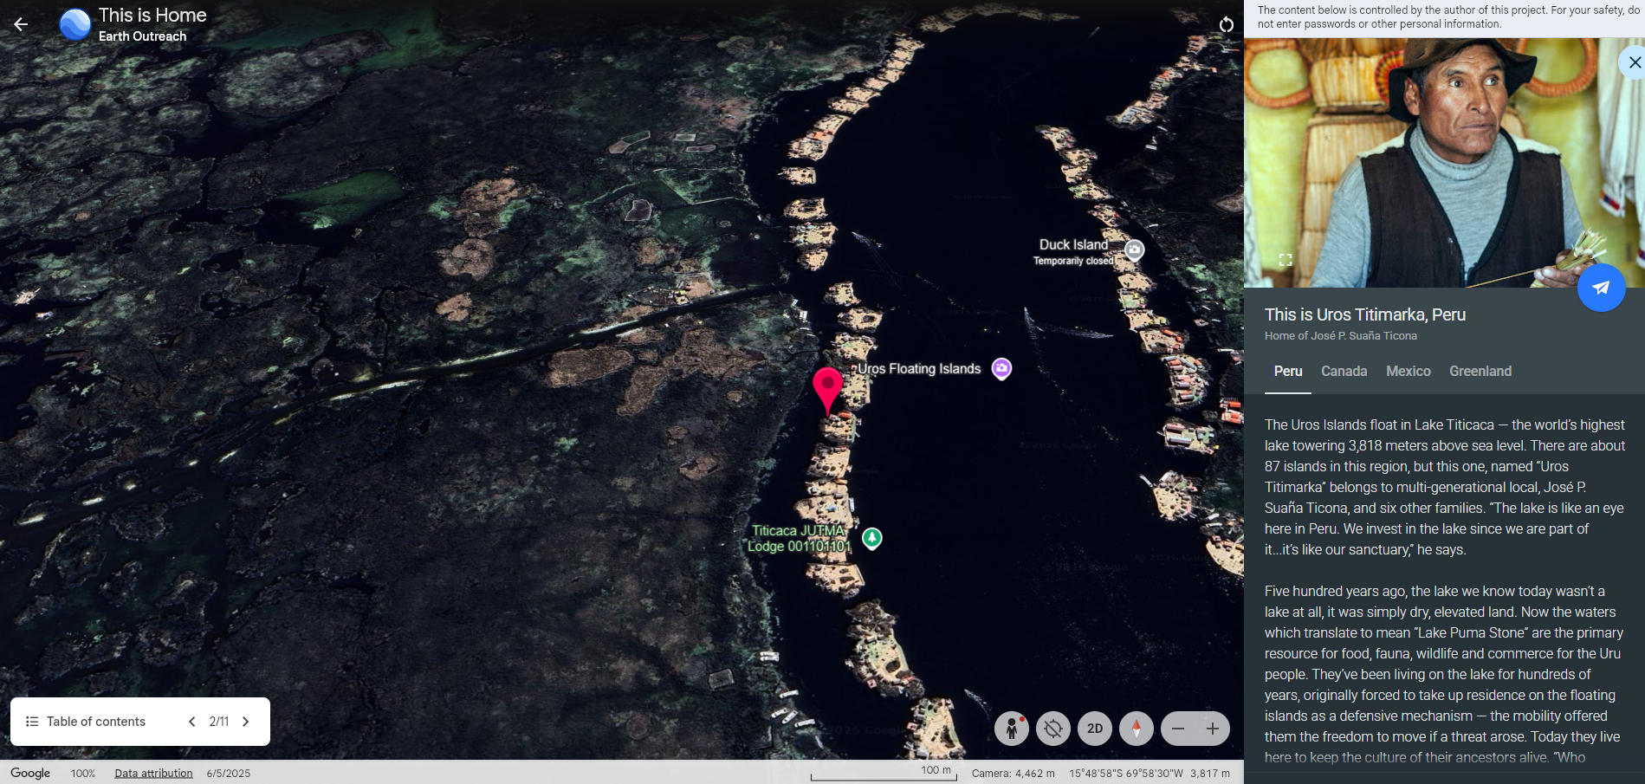1645x784 pixels.
Task: Dismiss the story panel with the X
Action: coord(1634,62)
